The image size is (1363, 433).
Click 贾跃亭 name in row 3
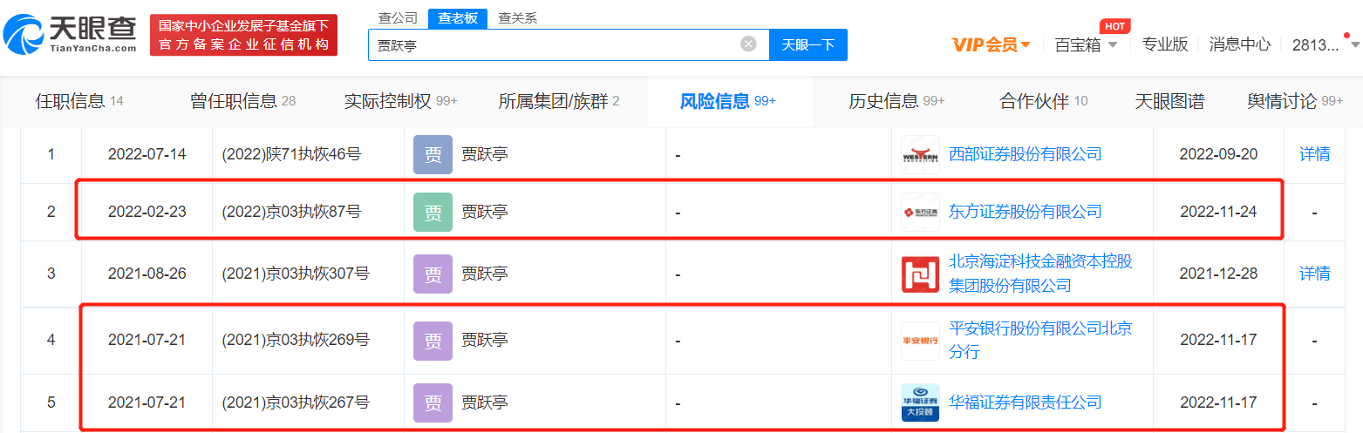tap(485, 274)
